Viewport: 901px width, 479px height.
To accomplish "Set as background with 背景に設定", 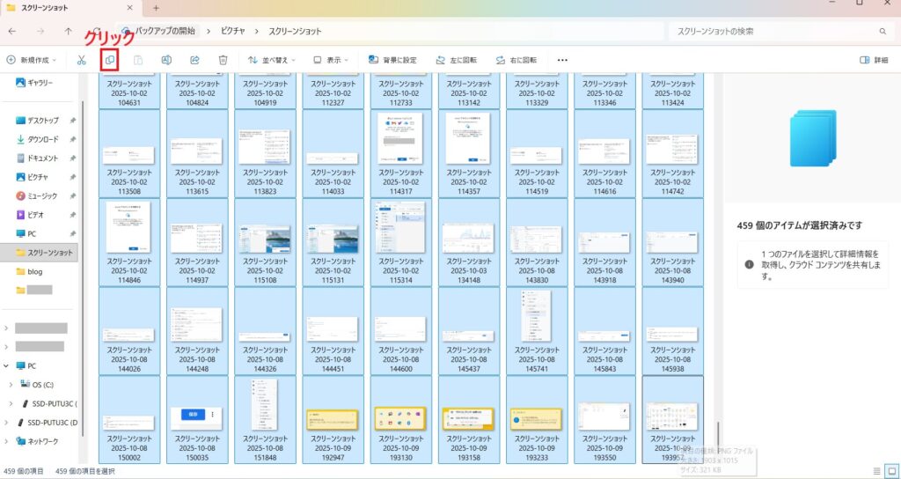I will pos(392,60).
